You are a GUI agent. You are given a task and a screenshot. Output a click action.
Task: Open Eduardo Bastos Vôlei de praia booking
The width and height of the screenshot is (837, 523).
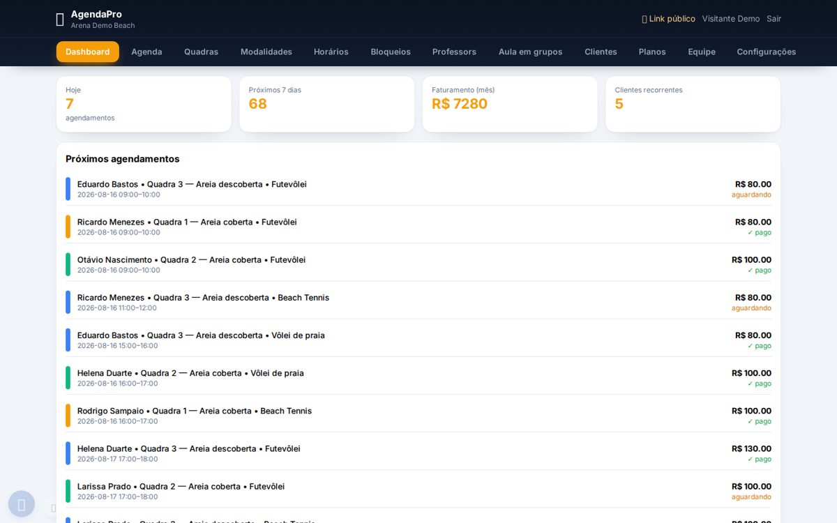pyautogui.click(x=418, y=340)
